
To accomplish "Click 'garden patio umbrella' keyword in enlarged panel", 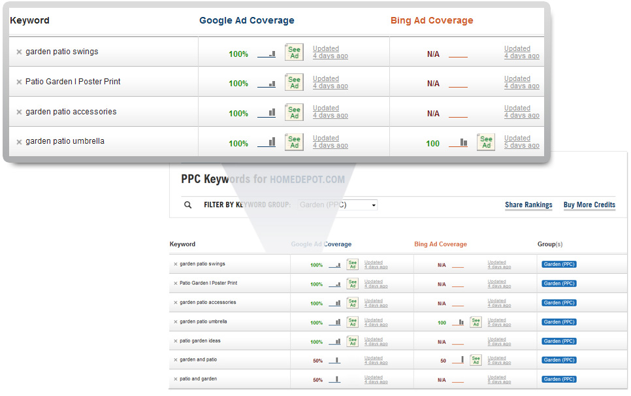I will pyautogui.click(x=65, y=141).
